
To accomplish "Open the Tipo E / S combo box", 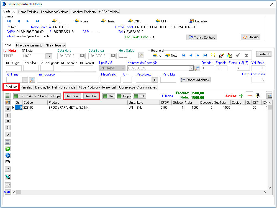I will click(112, 68).
